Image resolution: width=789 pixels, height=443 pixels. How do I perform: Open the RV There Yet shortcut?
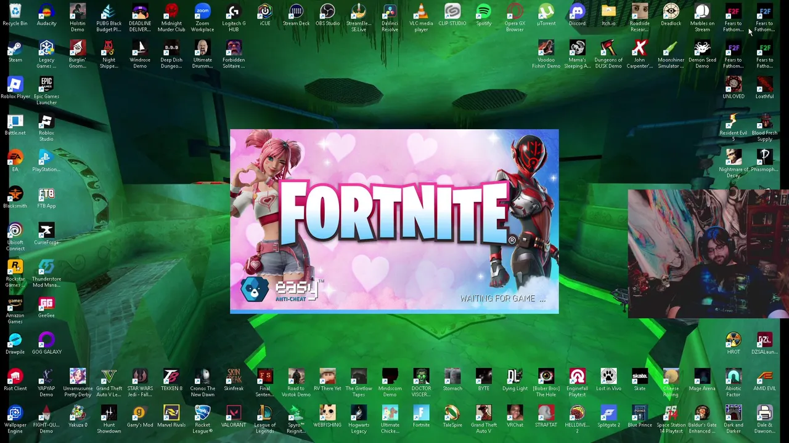(x=327, y=380)
